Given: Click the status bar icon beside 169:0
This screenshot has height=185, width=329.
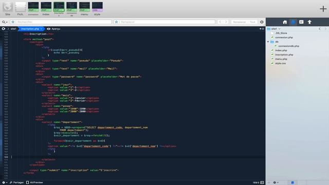Looking at the screenshot, I should [x=262, y=182].
